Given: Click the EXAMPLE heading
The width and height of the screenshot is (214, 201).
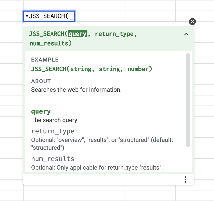Looking at the screenshot, I should pos(45,60).
